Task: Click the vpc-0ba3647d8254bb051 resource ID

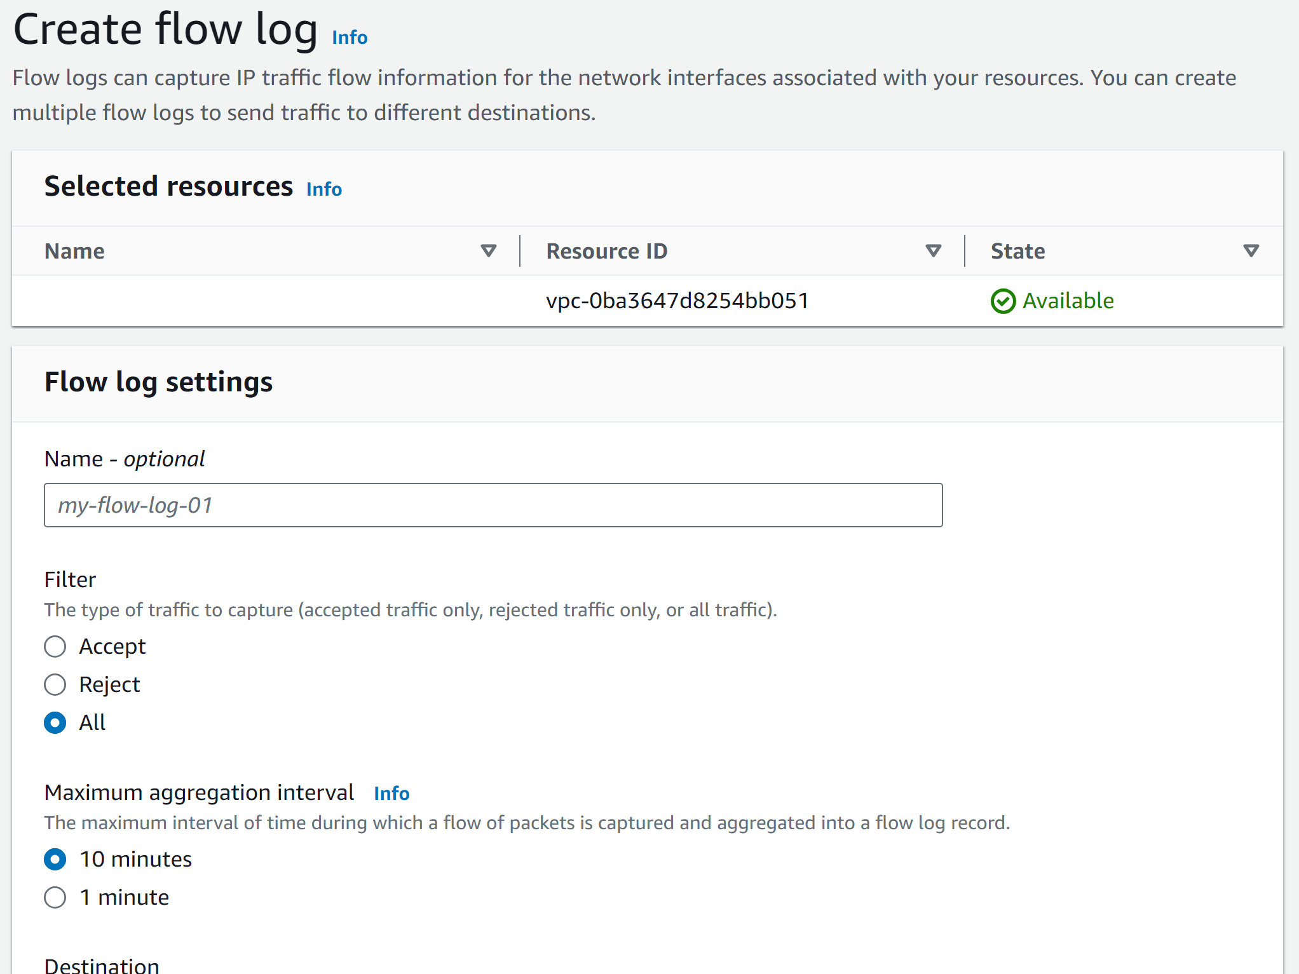Action: pos(677,301)
